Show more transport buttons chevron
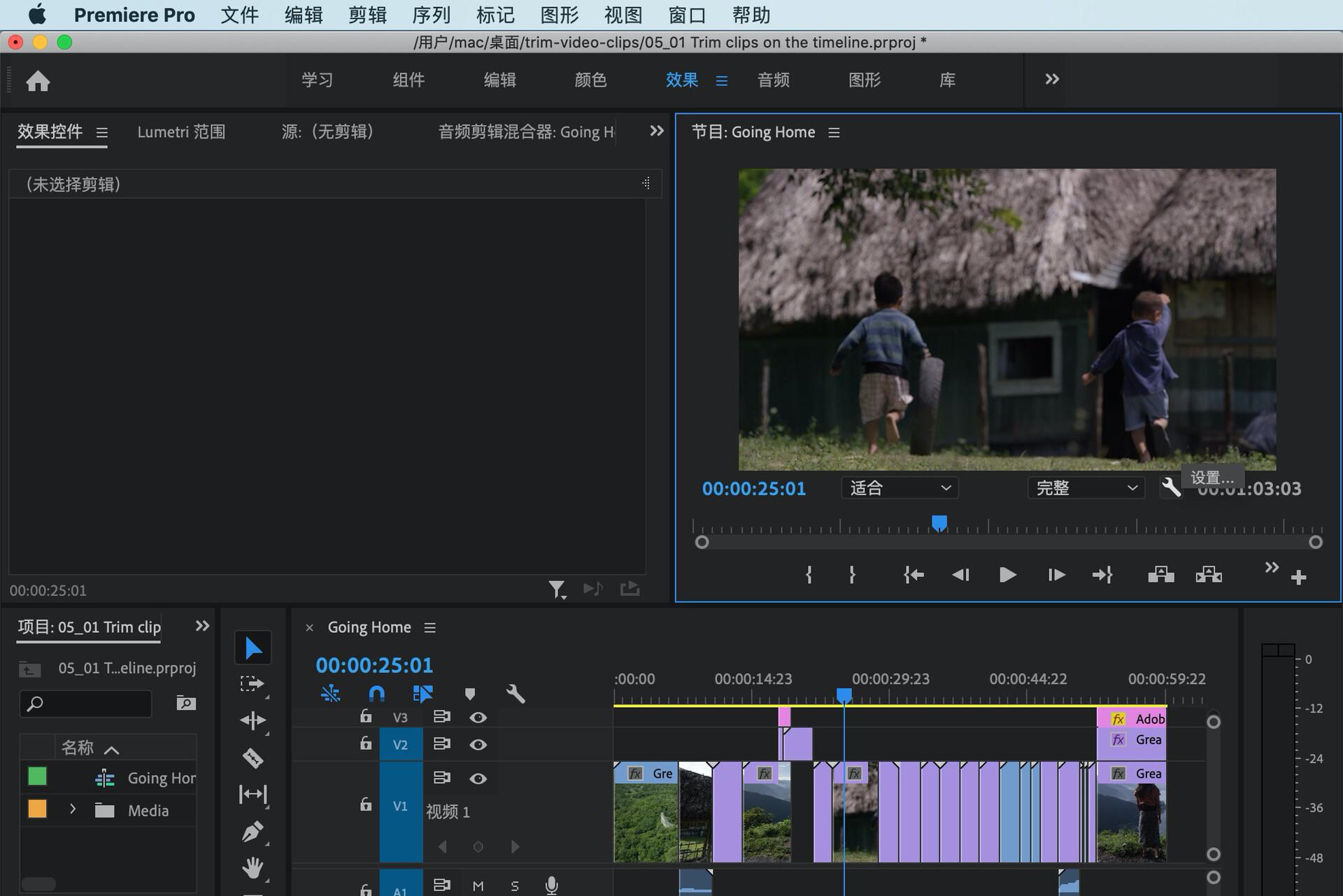Viewport: 1343px width, 896px height. [x=1272, y=567]
